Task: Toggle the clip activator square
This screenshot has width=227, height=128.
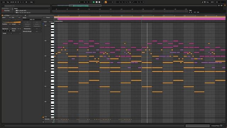Action: tap(2, 15)
